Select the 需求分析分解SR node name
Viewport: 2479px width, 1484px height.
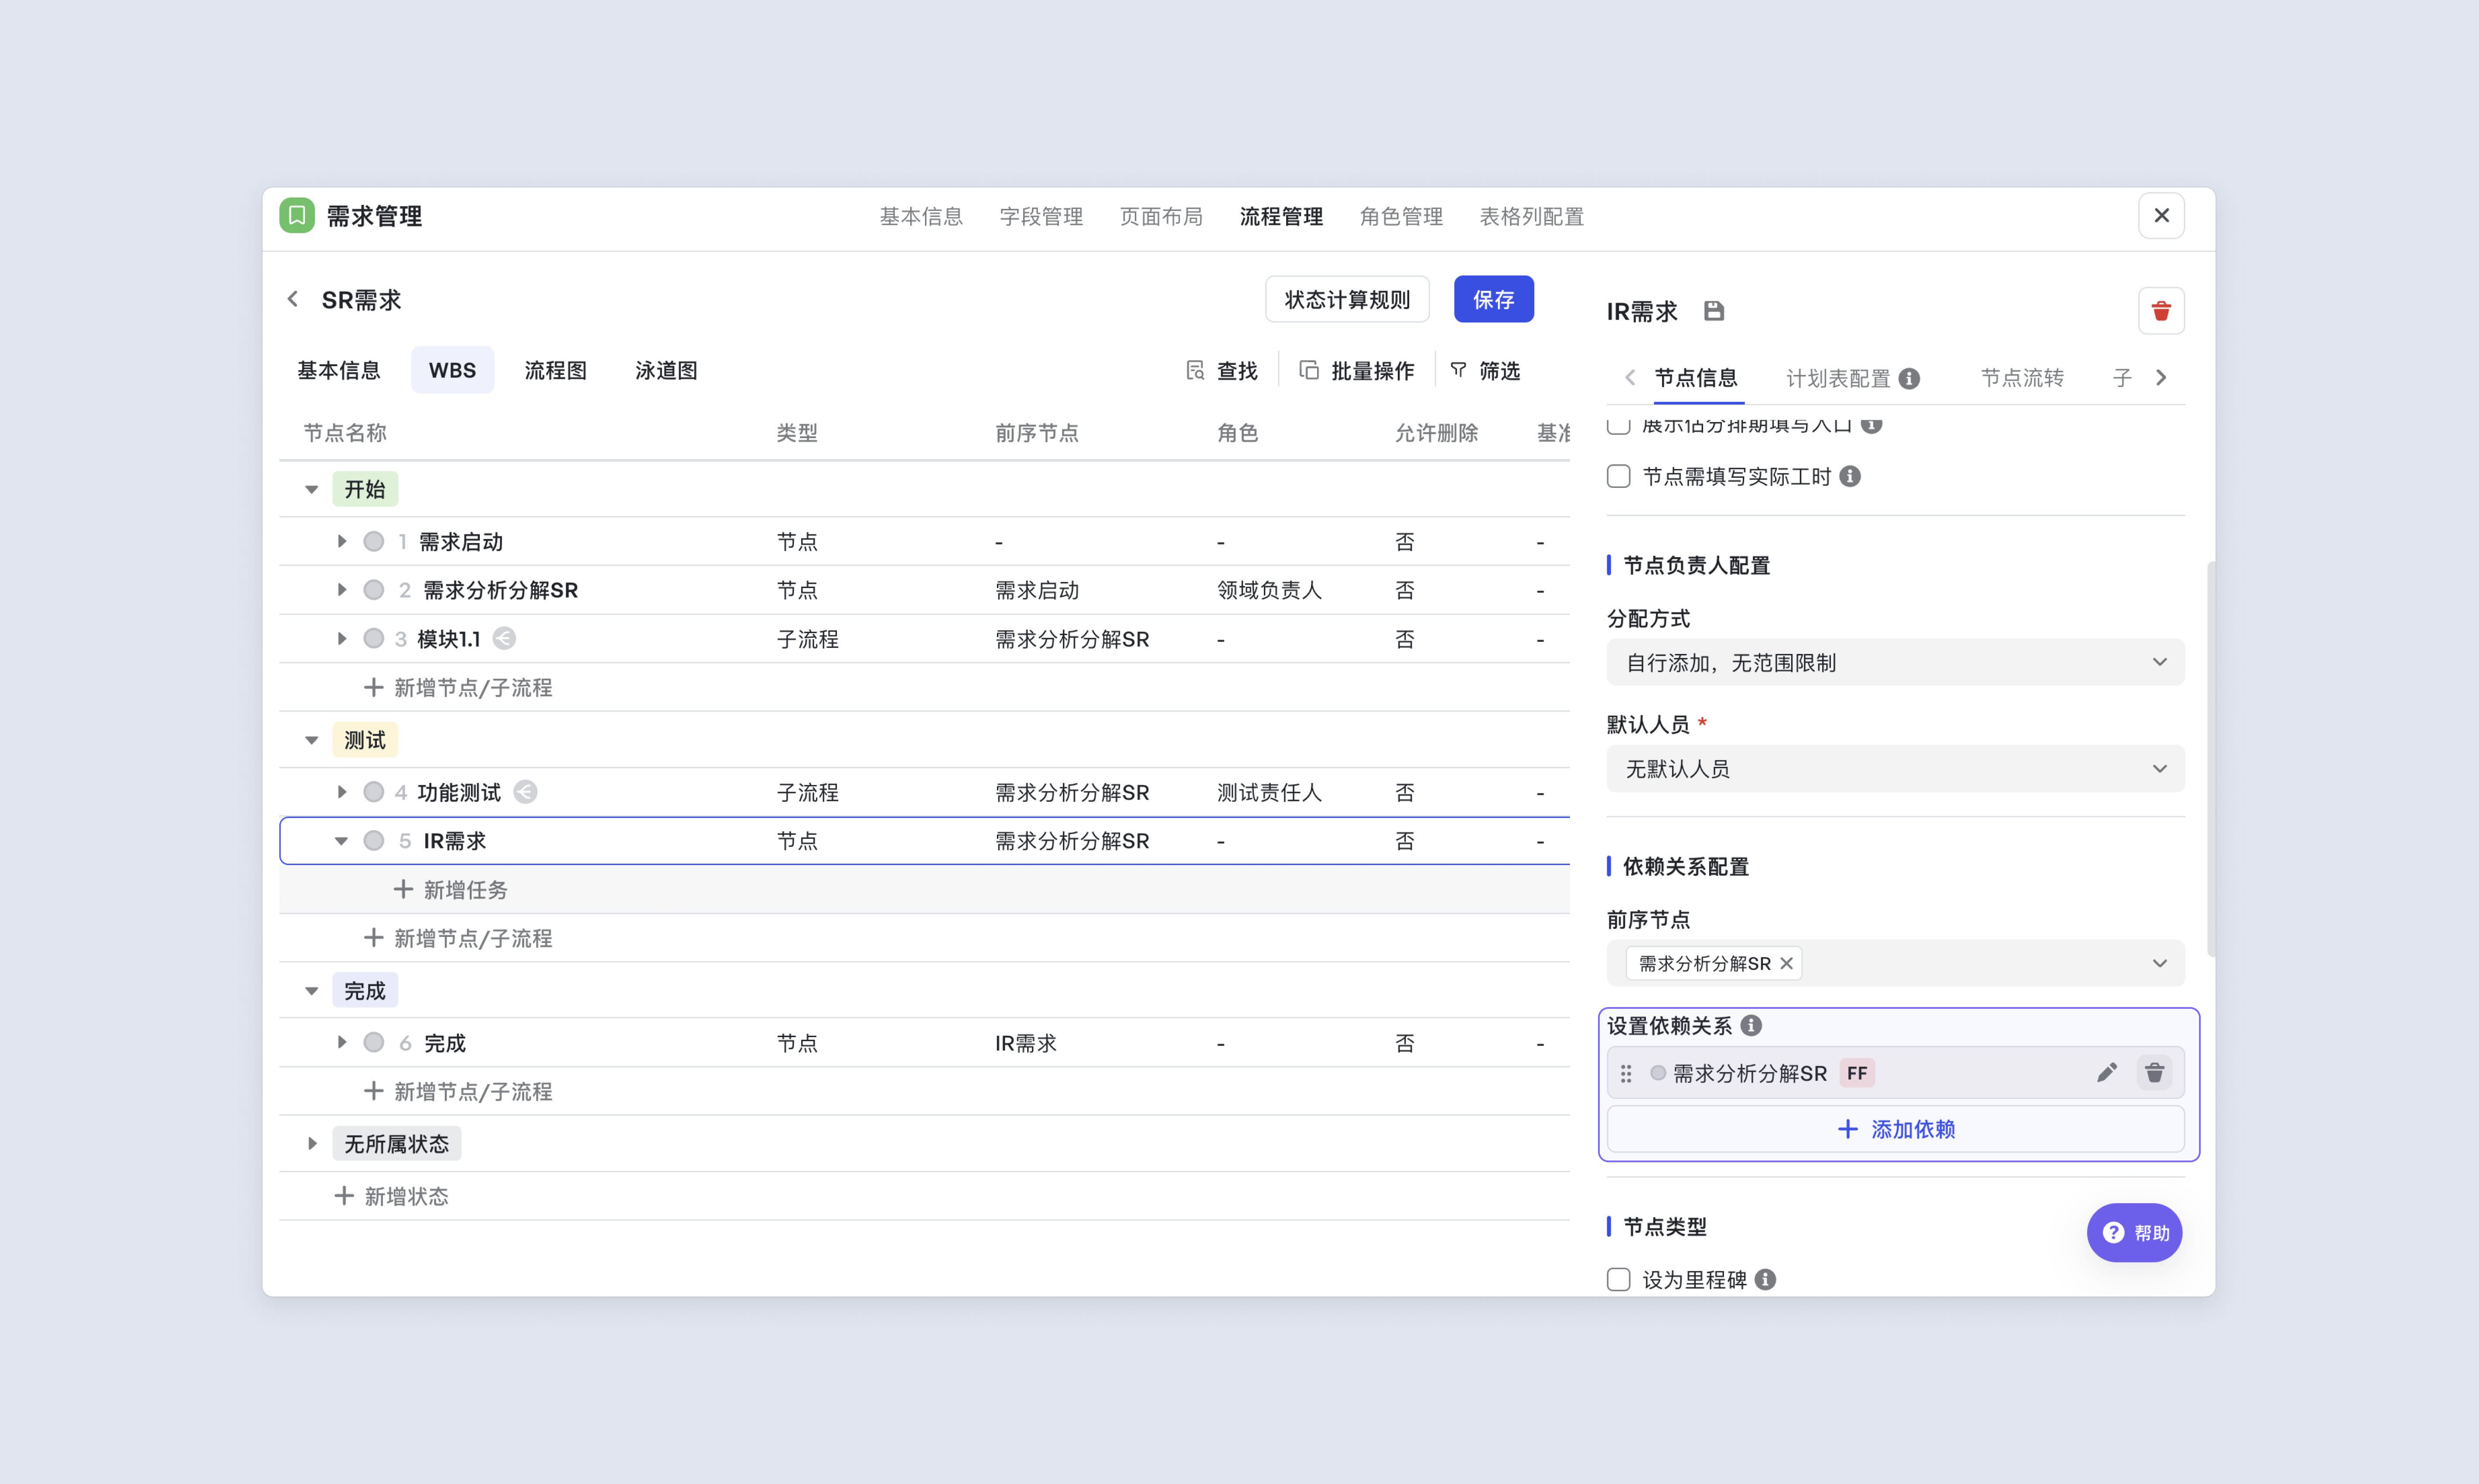point(500,590)
